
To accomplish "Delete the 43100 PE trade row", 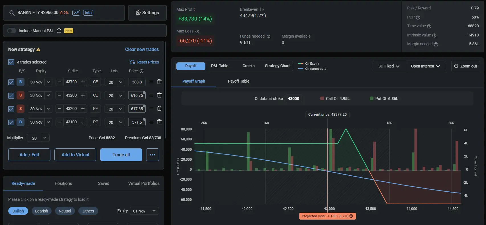I will point(160,122).
